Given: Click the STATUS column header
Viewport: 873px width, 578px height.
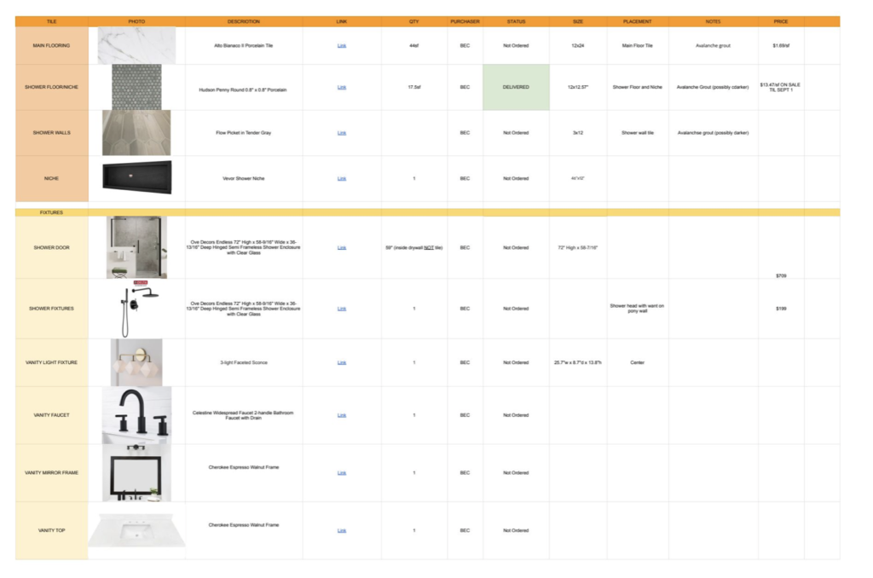Looking at the screenshot, I should (516, 21).
